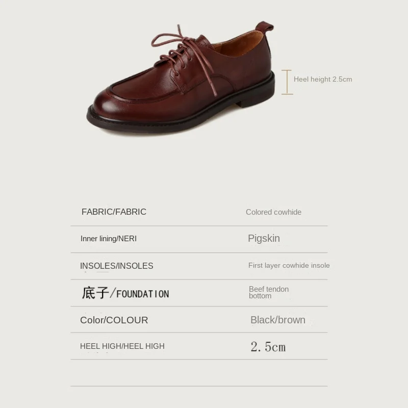This screenshot has height=408, width=408.
Task: Click the 'HEEL HIGH/HEEL HIGH' label
Action: coord(122,346)
